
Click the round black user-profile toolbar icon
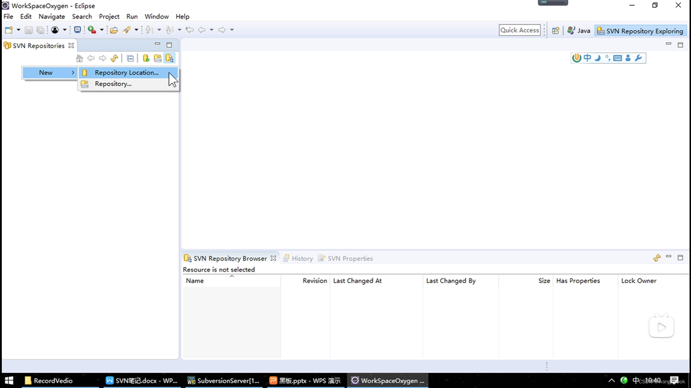pyautogui.click(x=55, y=30)
